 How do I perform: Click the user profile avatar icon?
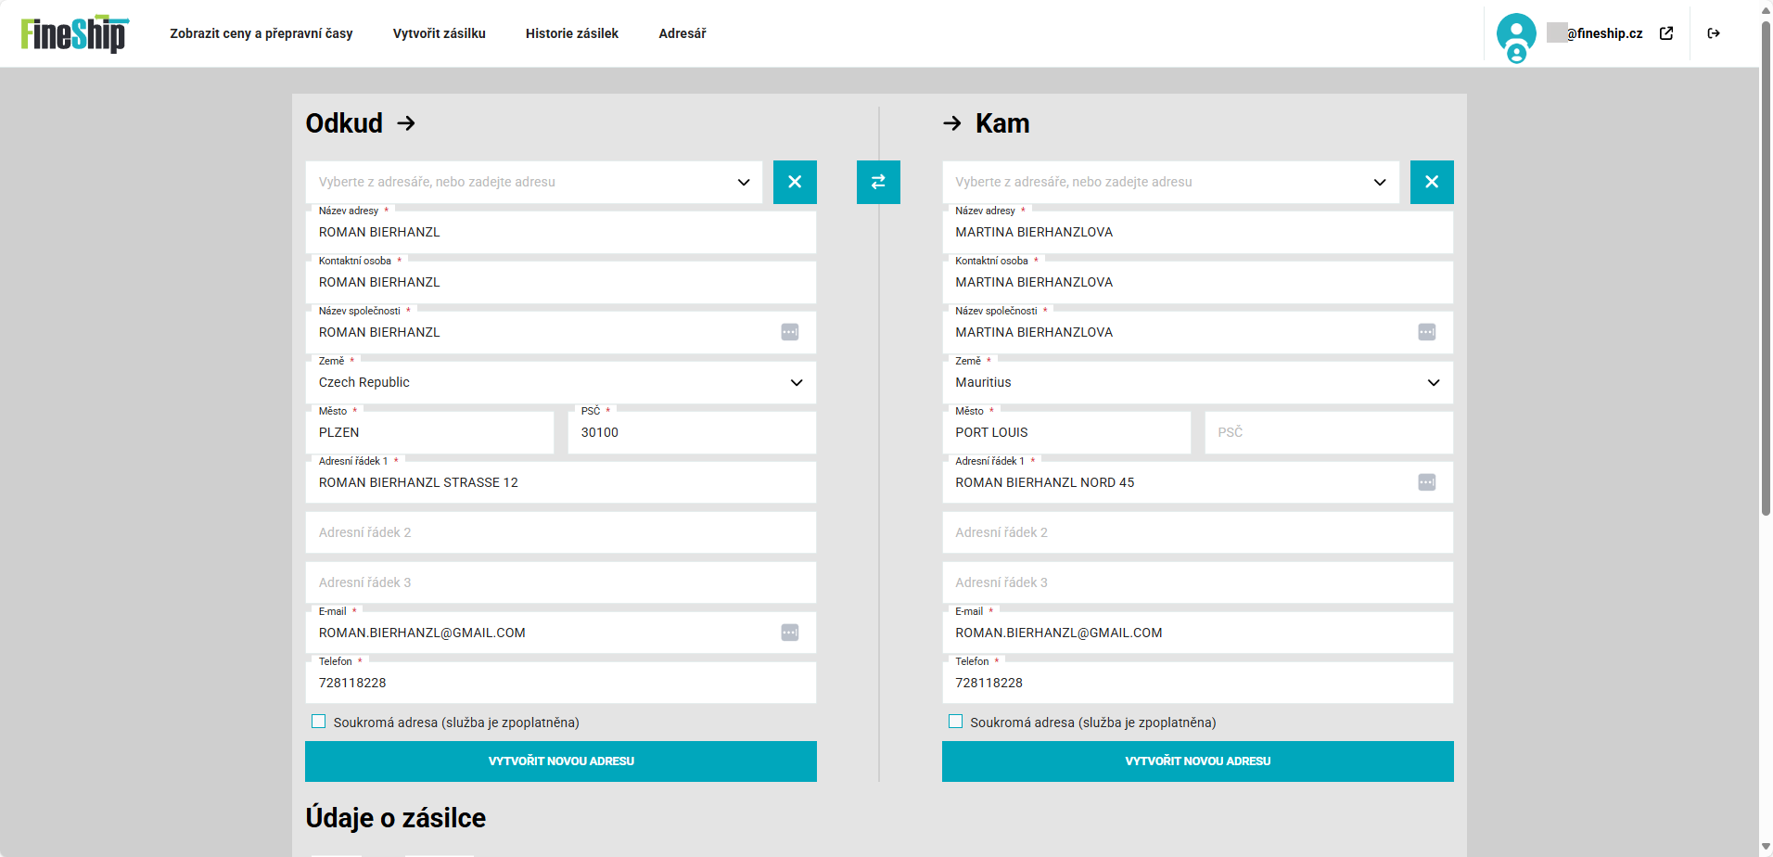1515,34
